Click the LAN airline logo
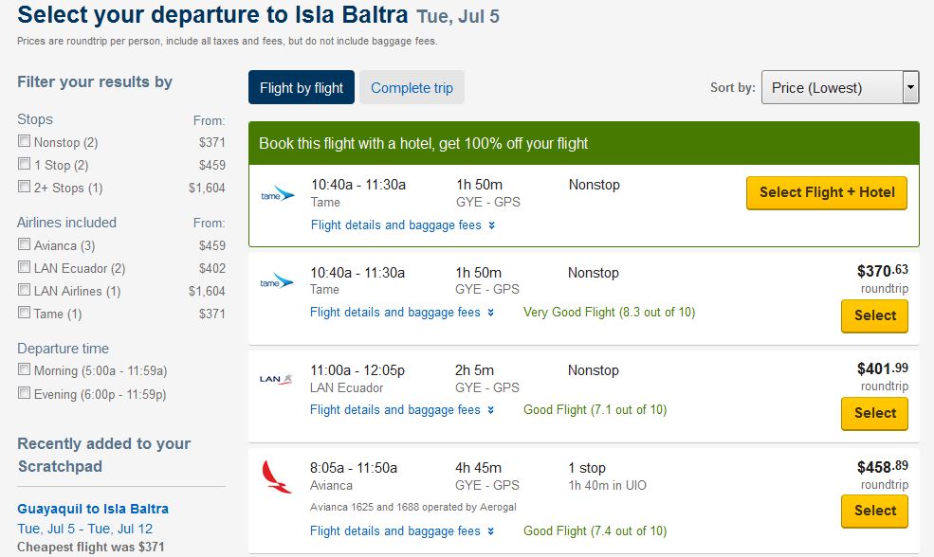Image resolution: width=934 pixels, height=557 pixels. point(276,379)
